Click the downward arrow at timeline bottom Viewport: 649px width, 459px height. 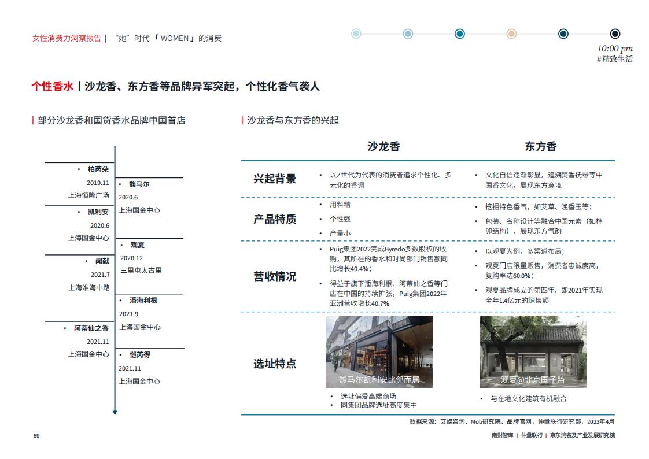pyautogui.click(x=115, y=413)
